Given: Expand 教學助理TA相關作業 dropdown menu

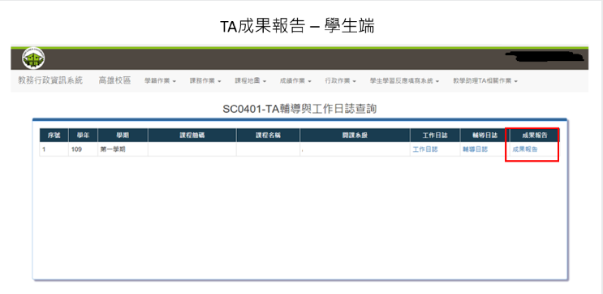Looking at the screenshot, I should tap(485, 81).
